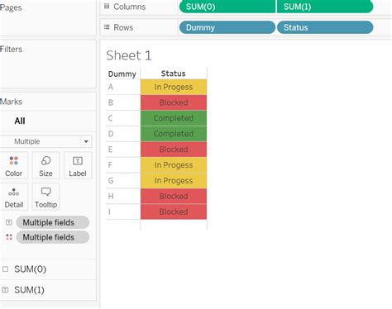Select the SUM(0) pill on Columns
This screenshot has height=309, width=392.
coord(227,7)
